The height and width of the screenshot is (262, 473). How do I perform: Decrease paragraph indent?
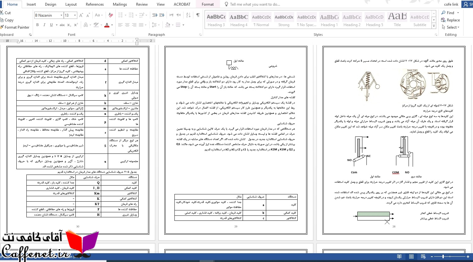tap(154, 15)
